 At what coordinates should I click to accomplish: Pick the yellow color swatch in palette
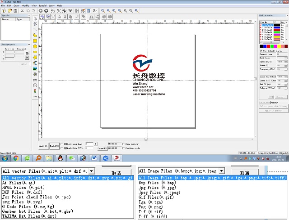point(279,46)
